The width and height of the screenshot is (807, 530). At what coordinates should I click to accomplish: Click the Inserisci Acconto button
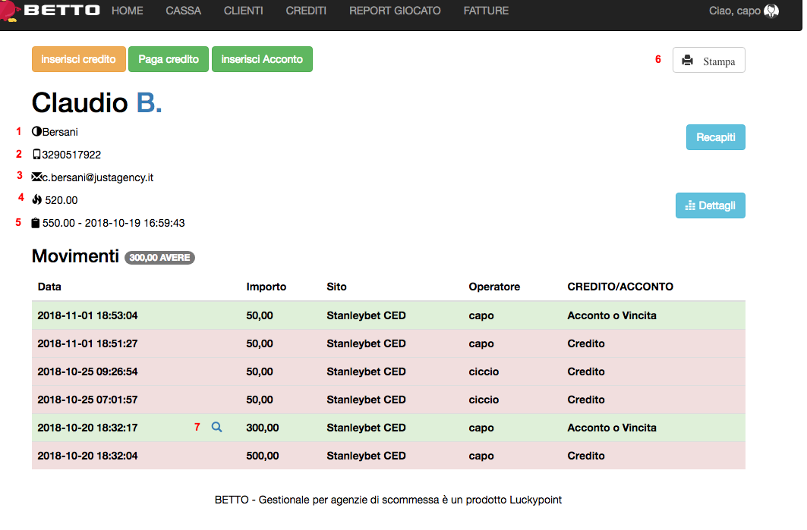tap(262, 59)
